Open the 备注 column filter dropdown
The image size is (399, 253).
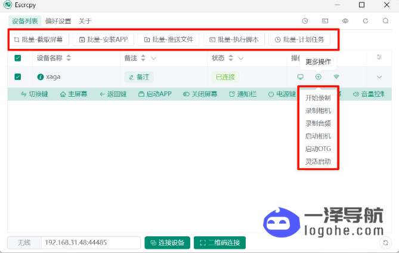153,58
